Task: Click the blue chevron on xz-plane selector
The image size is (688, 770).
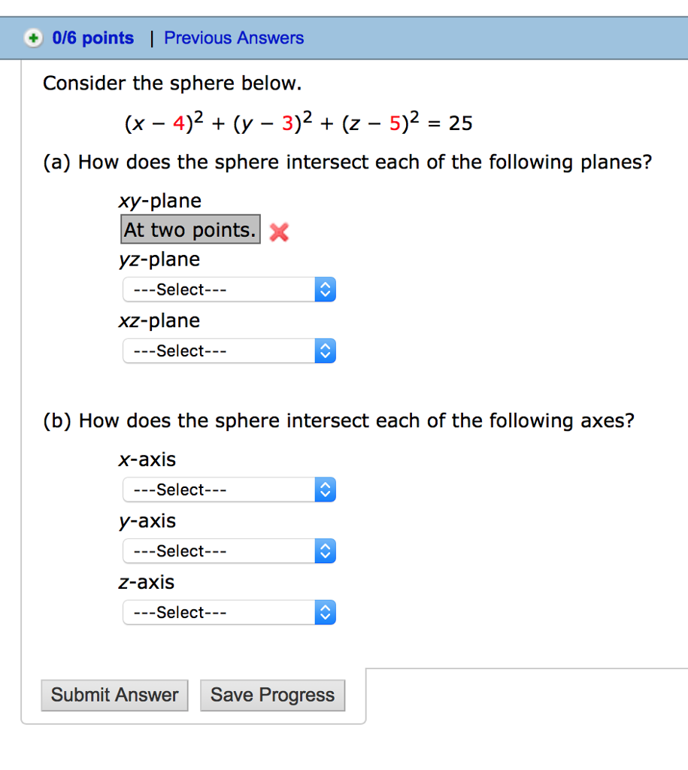Action: 325,350
